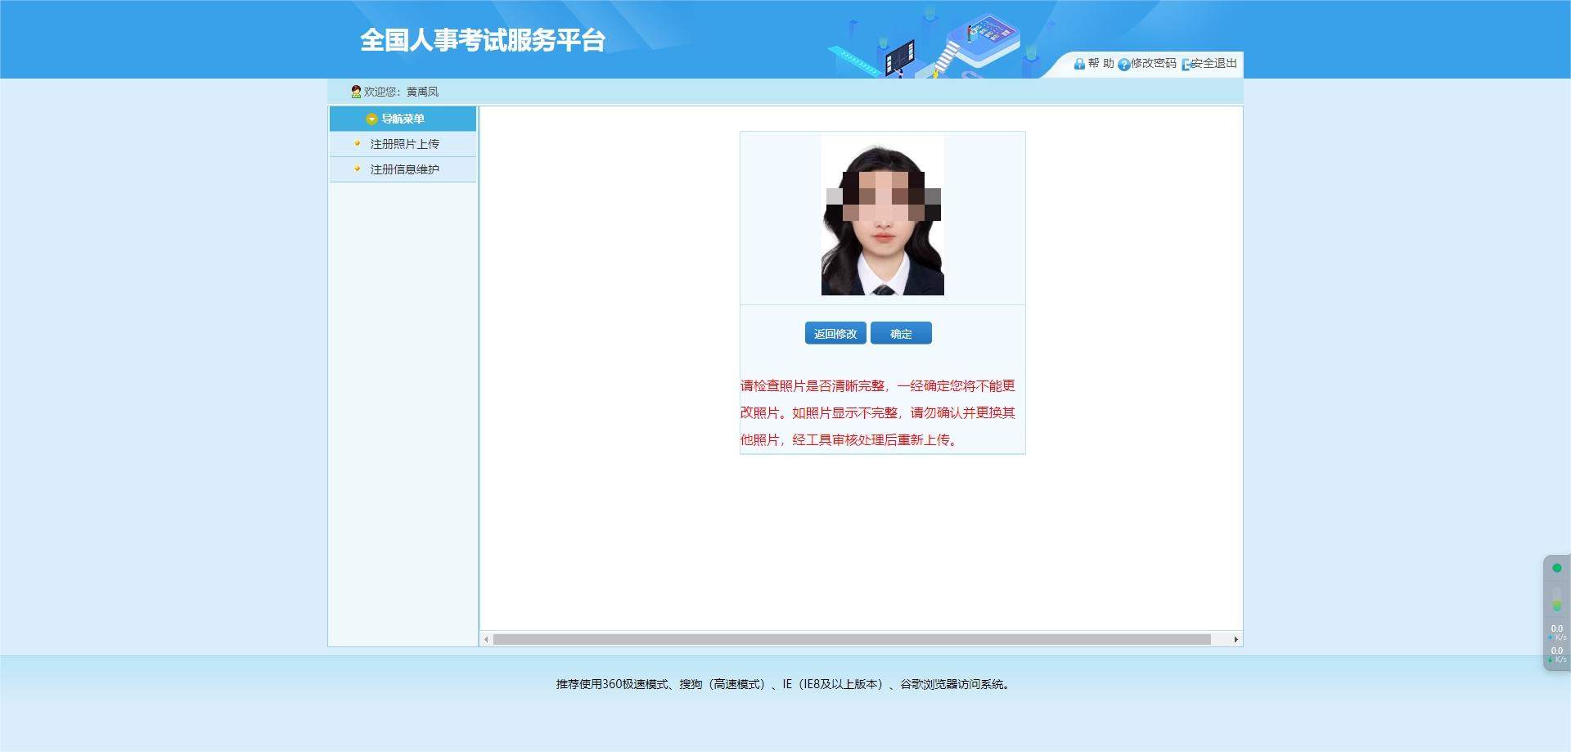Open the 修改密码 link
Image resolution: width=1571 pixels, height=752 pixels.
(x=1153, y=64)
